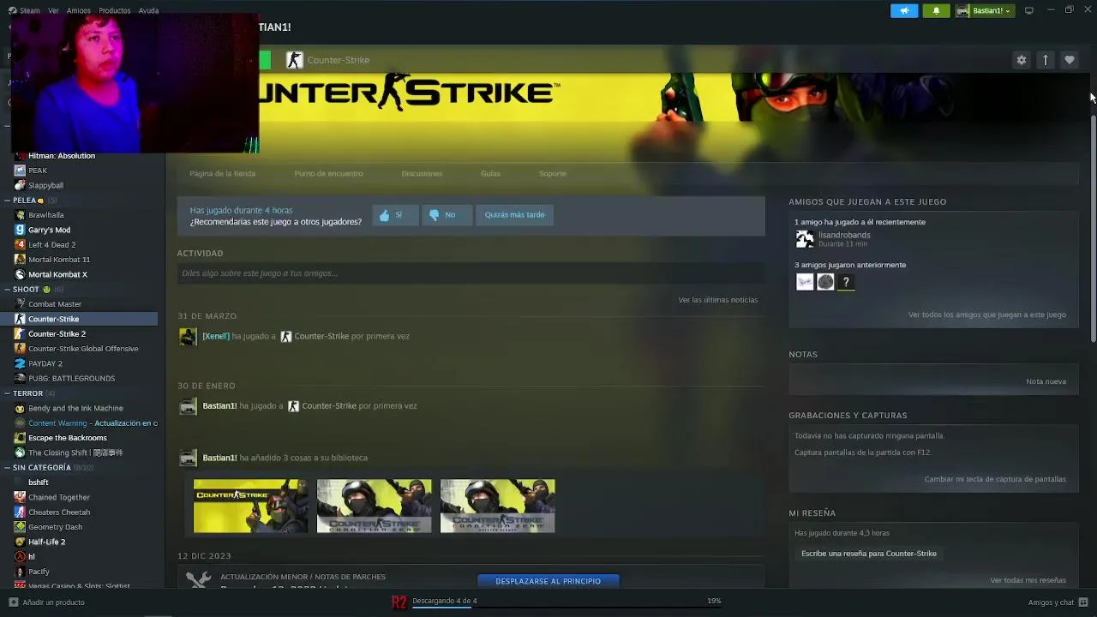
Task: Click the main page vertical scrollbar
Action: (1093, 227)
